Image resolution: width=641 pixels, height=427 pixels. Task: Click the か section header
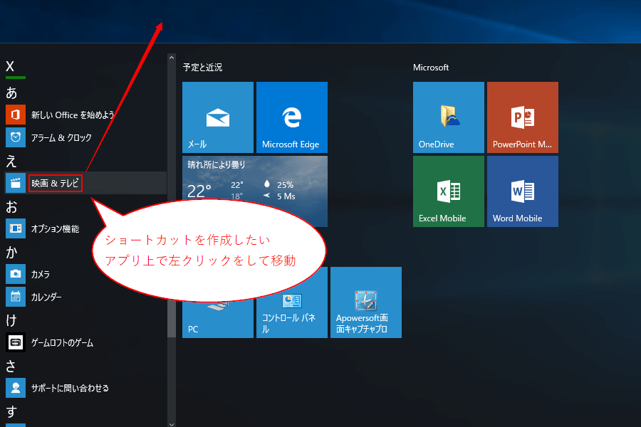(x=11, y=252)
